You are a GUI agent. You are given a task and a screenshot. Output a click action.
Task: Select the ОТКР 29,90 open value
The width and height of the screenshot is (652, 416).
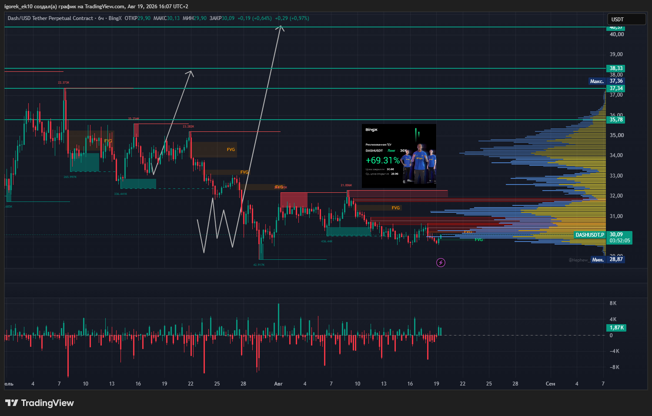[x=137, y=18]
